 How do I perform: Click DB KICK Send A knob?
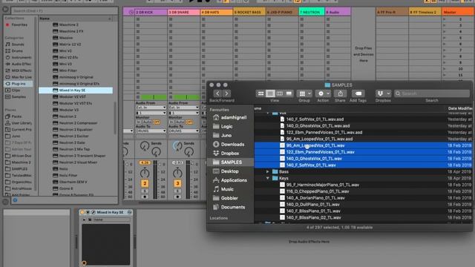[145, 146]
